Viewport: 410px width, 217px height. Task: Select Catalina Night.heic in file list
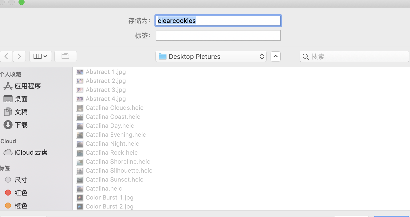coord(112,144)
